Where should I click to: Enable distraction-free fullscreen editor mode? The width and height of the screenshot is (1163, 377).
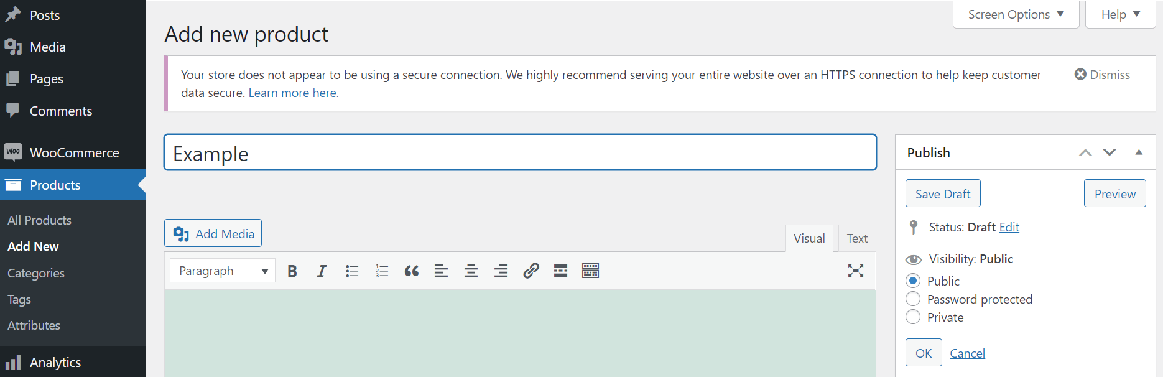pyautogui.click(x=856, y=271)
